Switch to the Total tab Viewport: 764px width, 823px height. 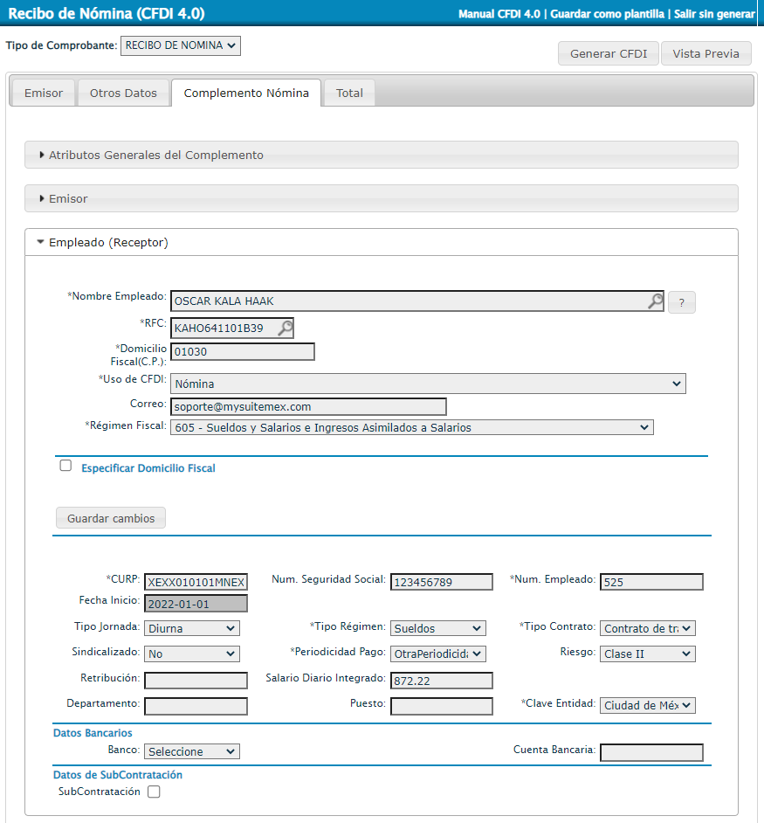tap(349, 93)
